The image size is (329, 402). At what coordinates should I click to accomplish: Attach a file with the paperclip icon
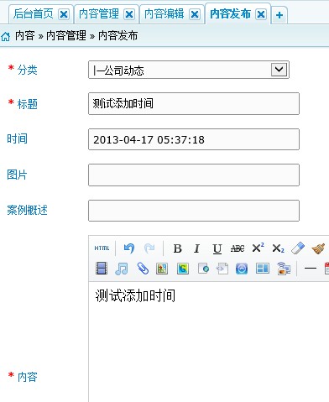[x=143, y=269]
